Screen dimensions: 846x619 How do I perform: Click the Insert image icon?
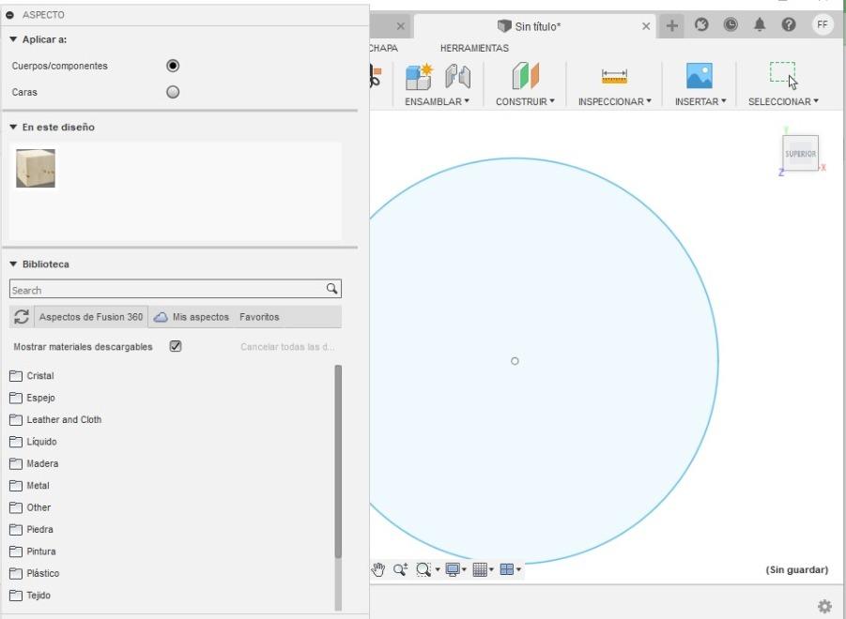[700, 76]
